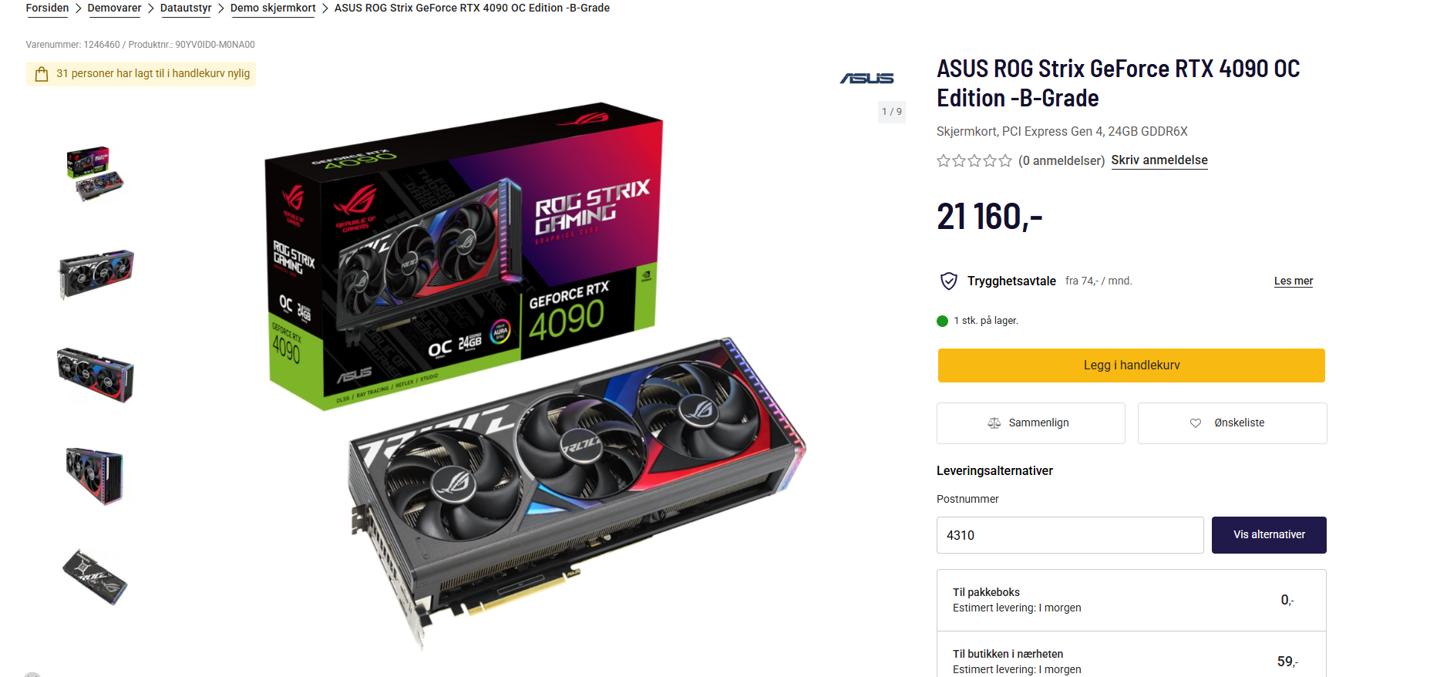This screenshot has width=1430, height=677.
Task: Select fifth thumbnail showing card backplate
Action: (96, 577)
